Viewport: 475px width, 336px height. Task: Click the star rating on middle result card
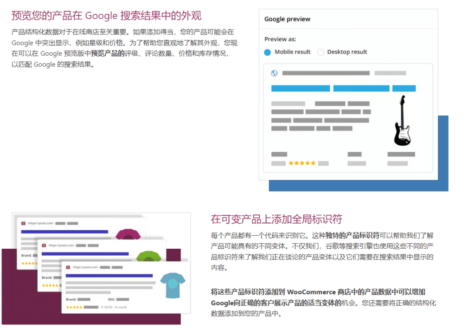[x=50, y=285]
